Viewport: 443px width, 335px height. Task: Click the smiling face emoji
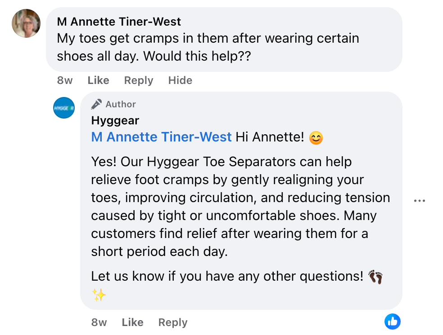pyautogui.click(x=316, y=138)
